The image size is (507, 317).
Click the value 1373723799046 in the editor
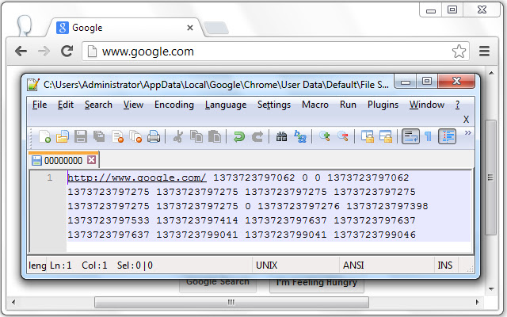click(x=375, y=235)
